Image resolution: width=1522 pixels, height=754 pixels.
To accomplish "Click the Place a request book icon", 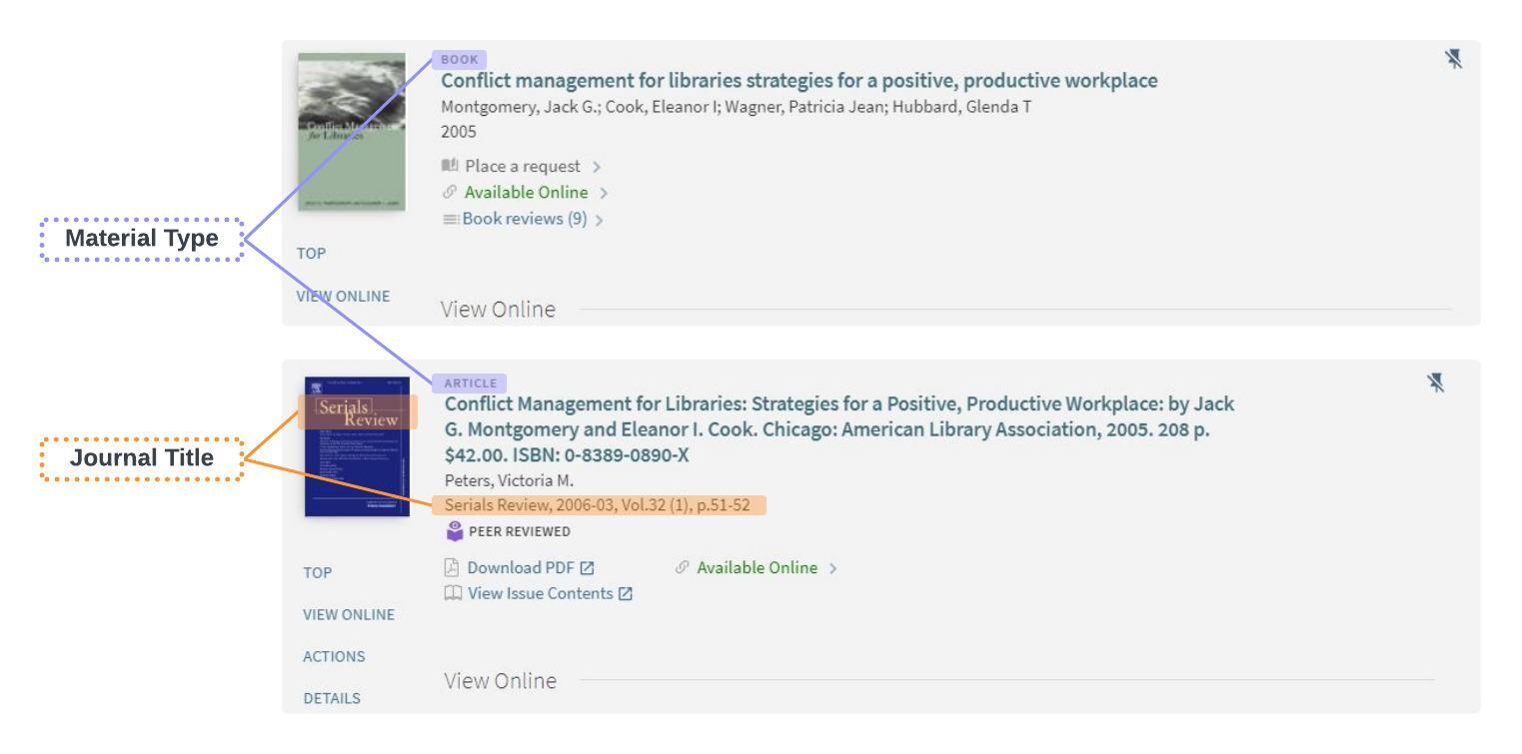I will [x=451, y=166].
